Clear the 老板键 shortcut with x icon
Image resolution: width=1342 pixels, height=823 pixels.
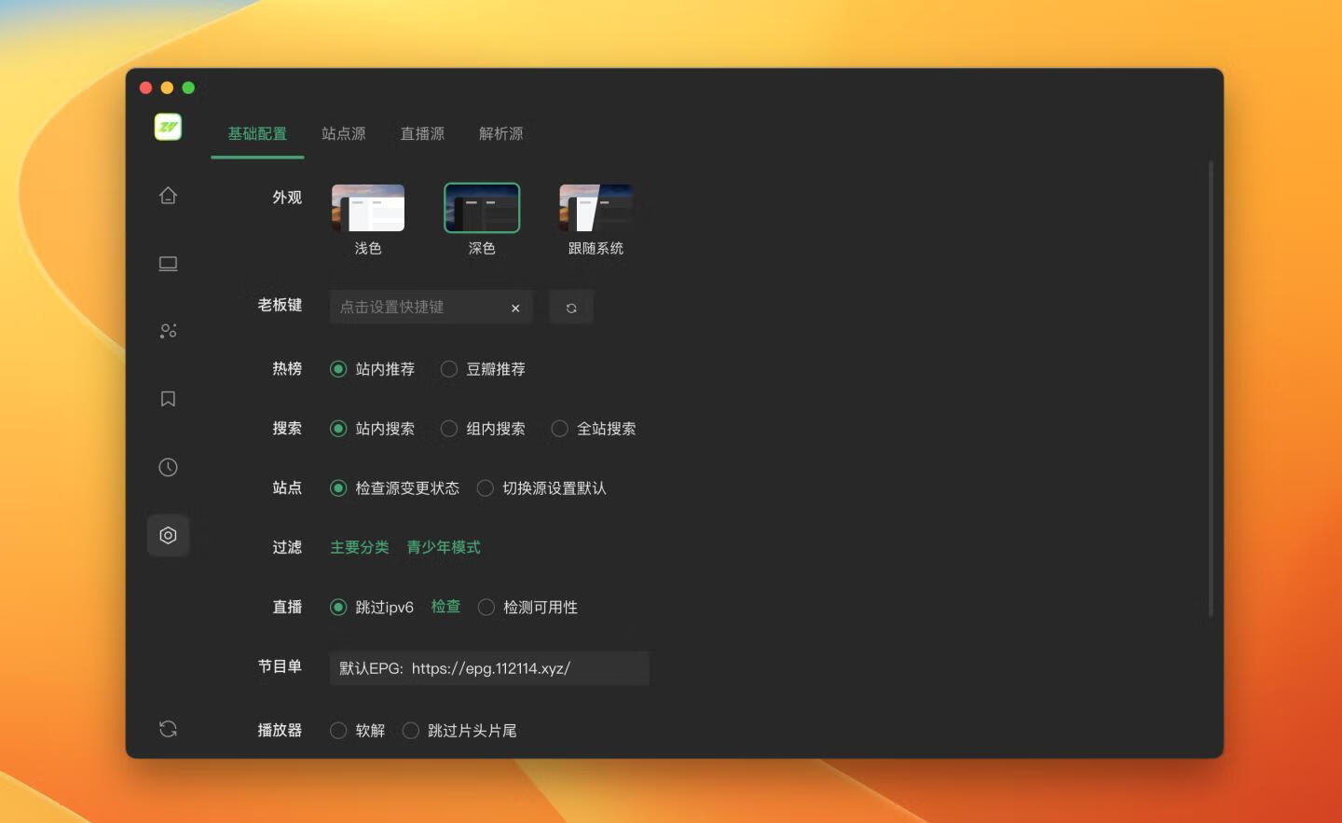tap(515, 308)
